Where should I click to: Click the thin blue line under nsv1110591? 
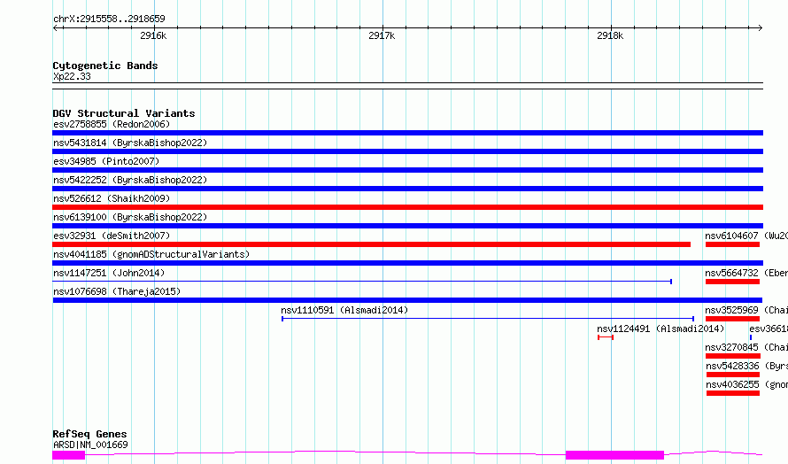pos(488,319)
